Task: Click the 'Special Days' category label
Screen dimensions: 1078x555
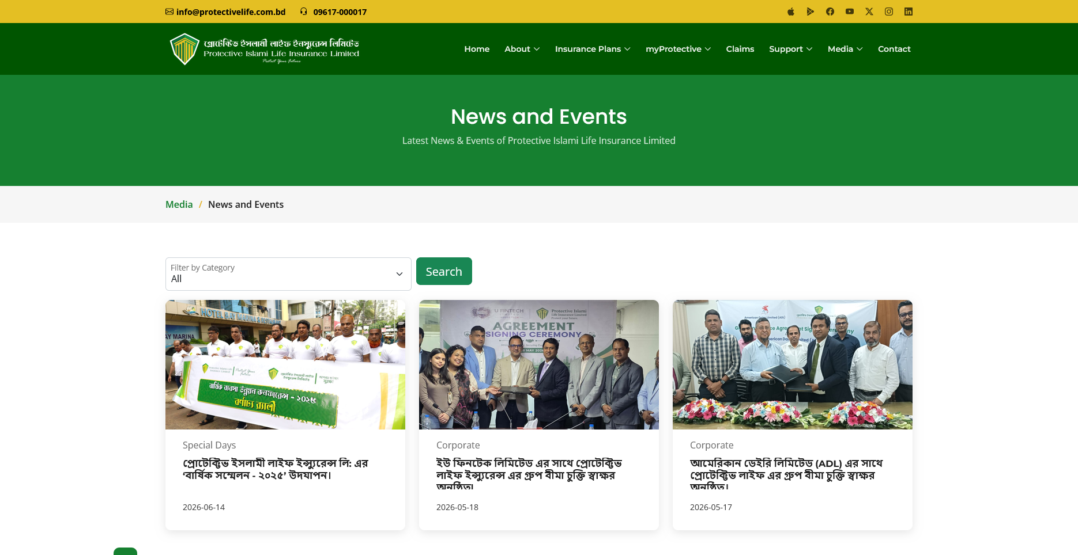Action: [x=209, y=445]
